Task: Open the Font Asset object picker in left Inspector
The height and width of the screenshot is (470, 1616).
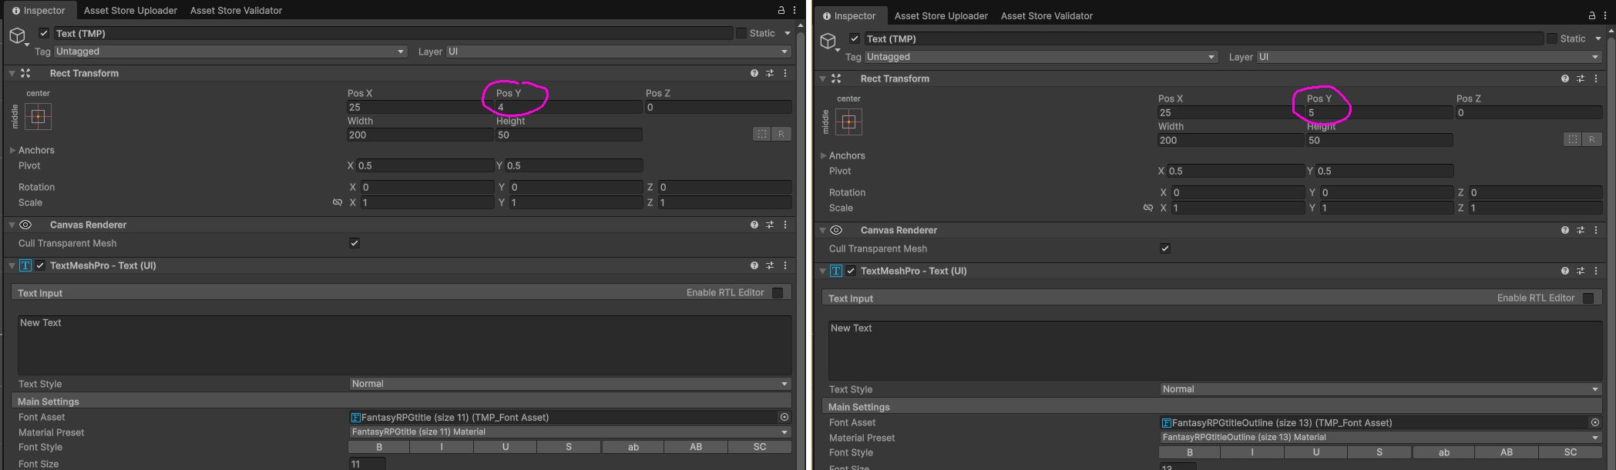Action: coord(784,417)
